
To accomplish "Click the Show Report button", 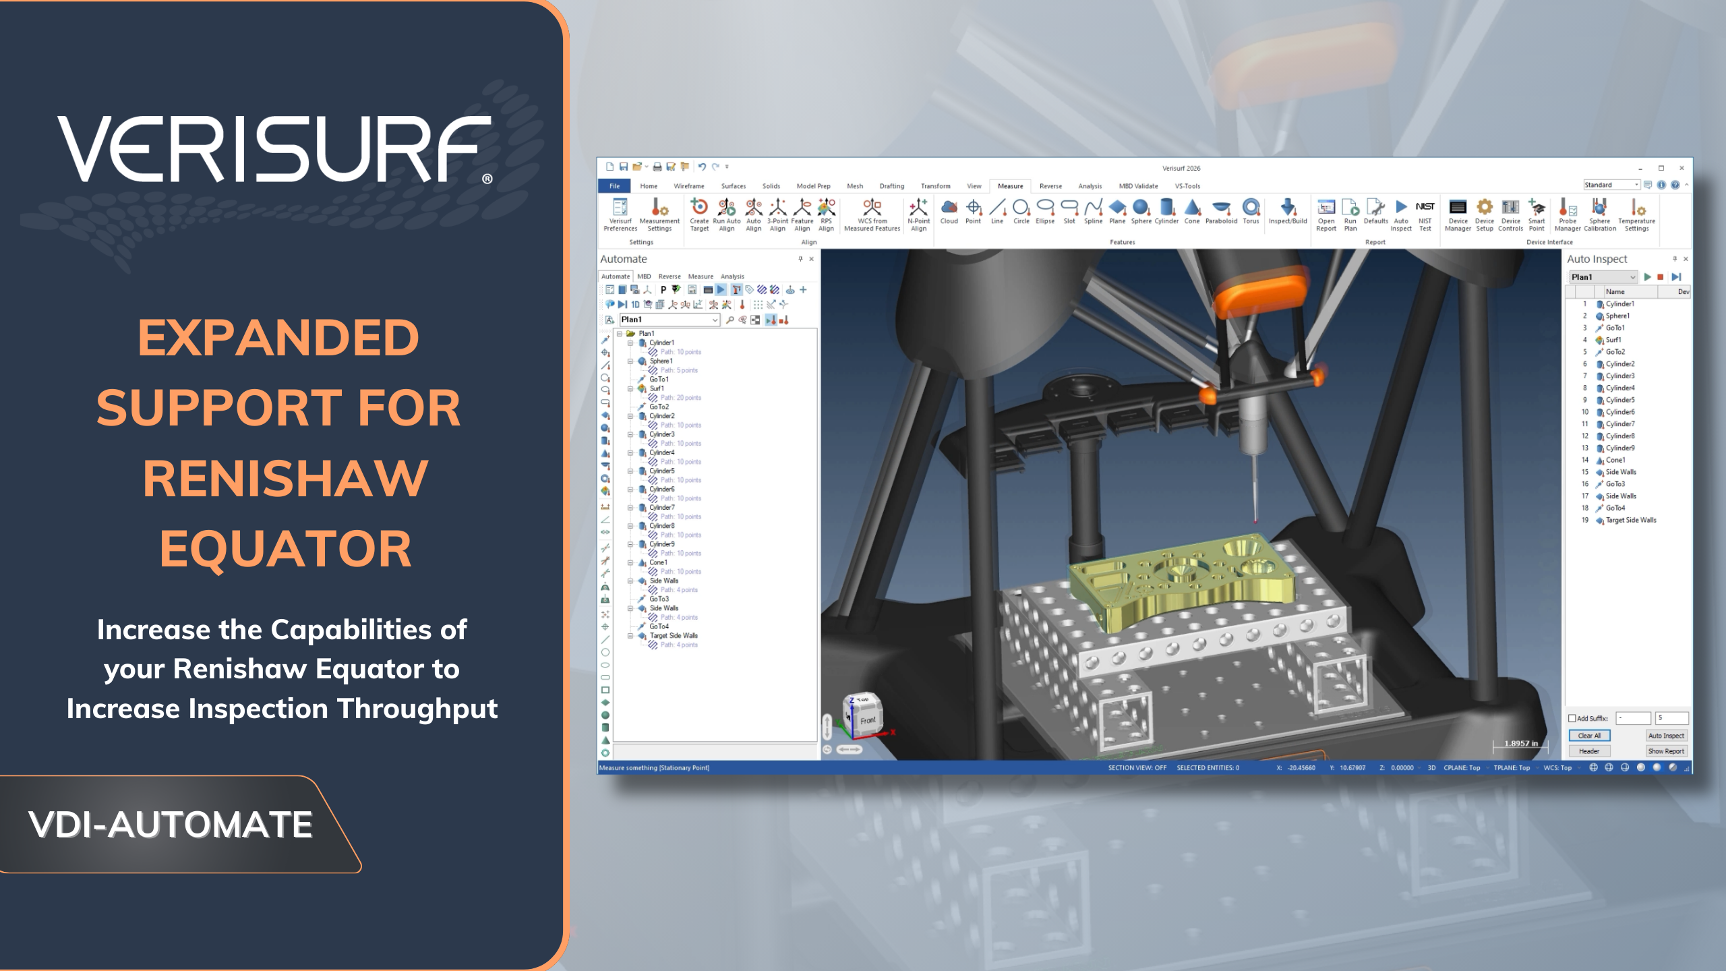I will (x=1666, y=751).
